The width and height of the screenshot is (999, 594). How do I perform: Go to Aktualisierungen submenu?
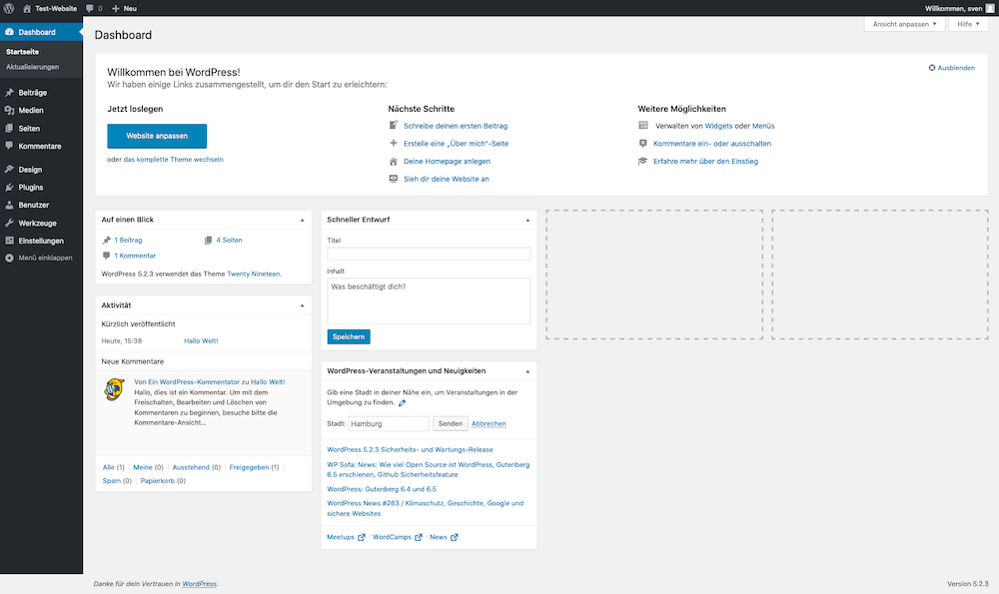click(33, 67)
